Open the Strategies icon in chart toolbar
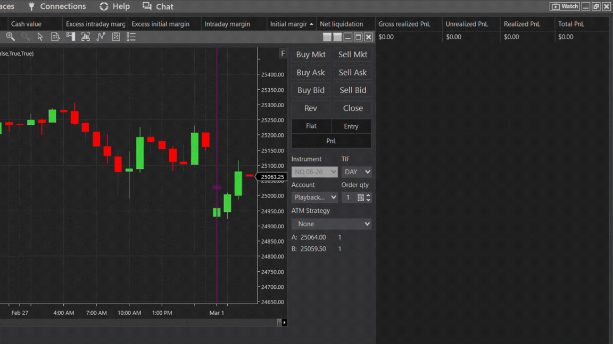Viewport: 613px width, 344px height. tap(116, 37)
